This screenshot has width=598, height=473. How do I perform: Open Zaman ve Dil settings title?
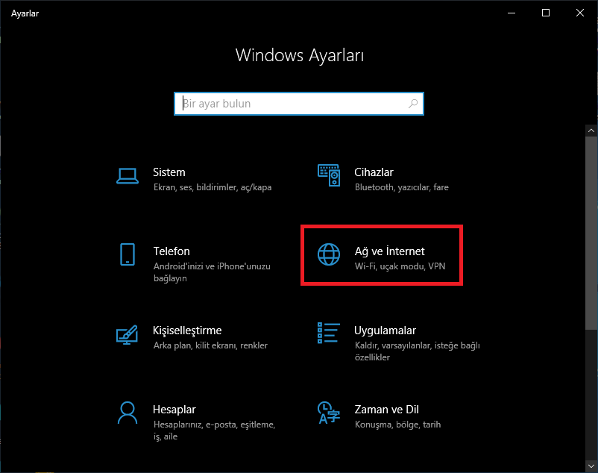point(386,410)
